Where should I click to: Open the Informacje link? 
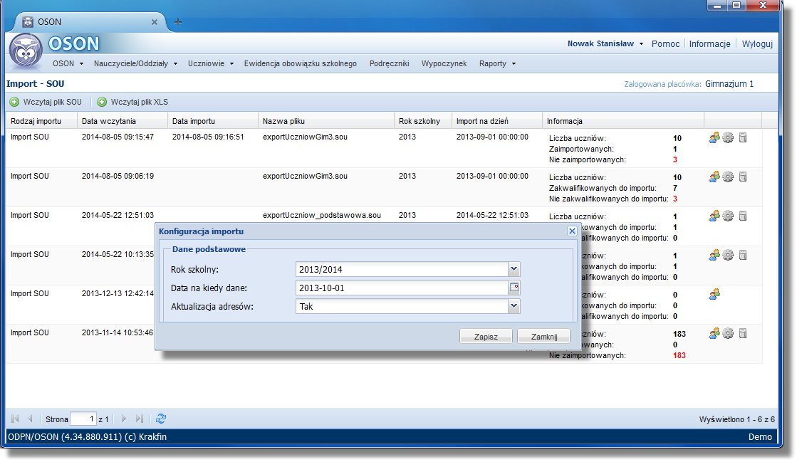709,43
